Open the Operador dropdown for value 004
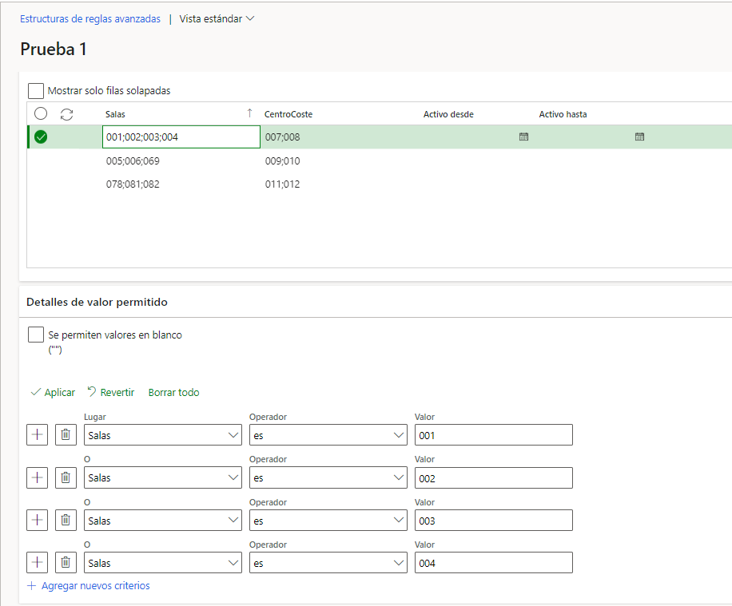Image resolution: width=732 pixels, height=606 pixels. click(328, 563)
